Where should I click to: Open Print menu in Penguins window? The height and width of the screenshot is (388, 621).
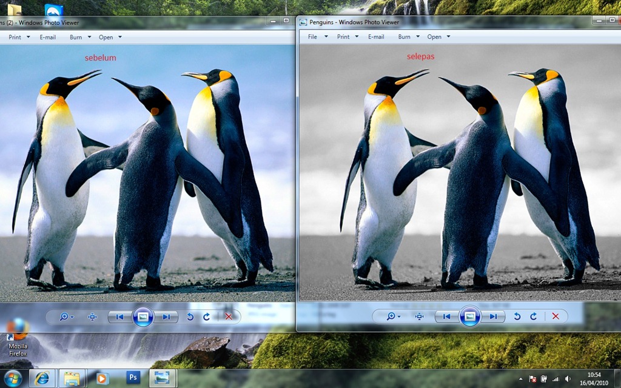click(343, 36)
